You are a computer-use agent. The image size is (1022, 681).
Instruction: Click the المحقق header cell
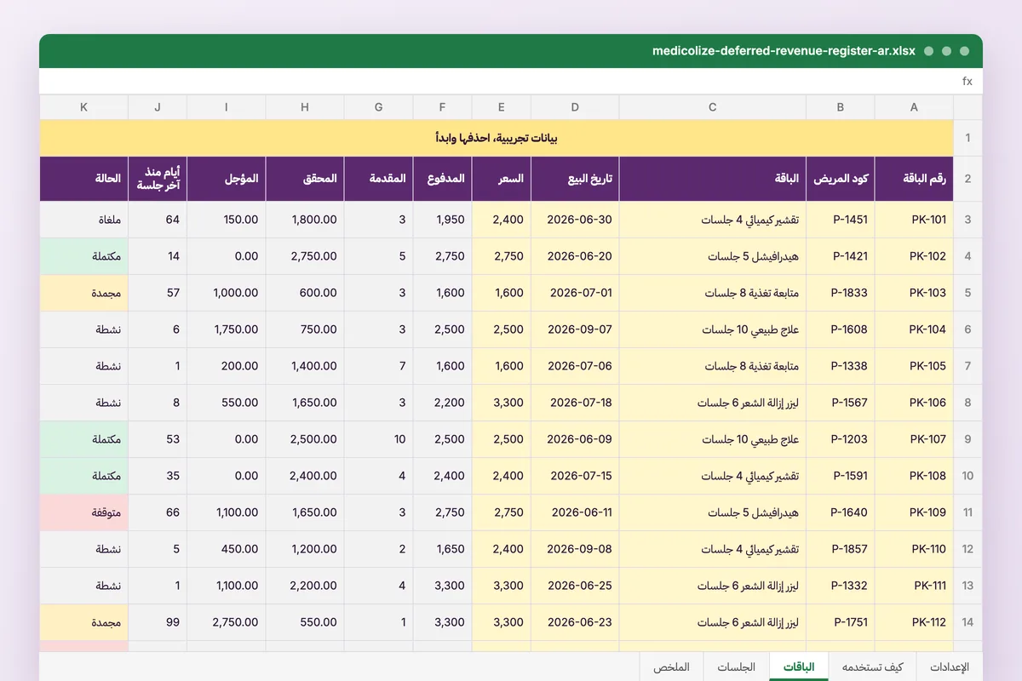click(305, 179)
